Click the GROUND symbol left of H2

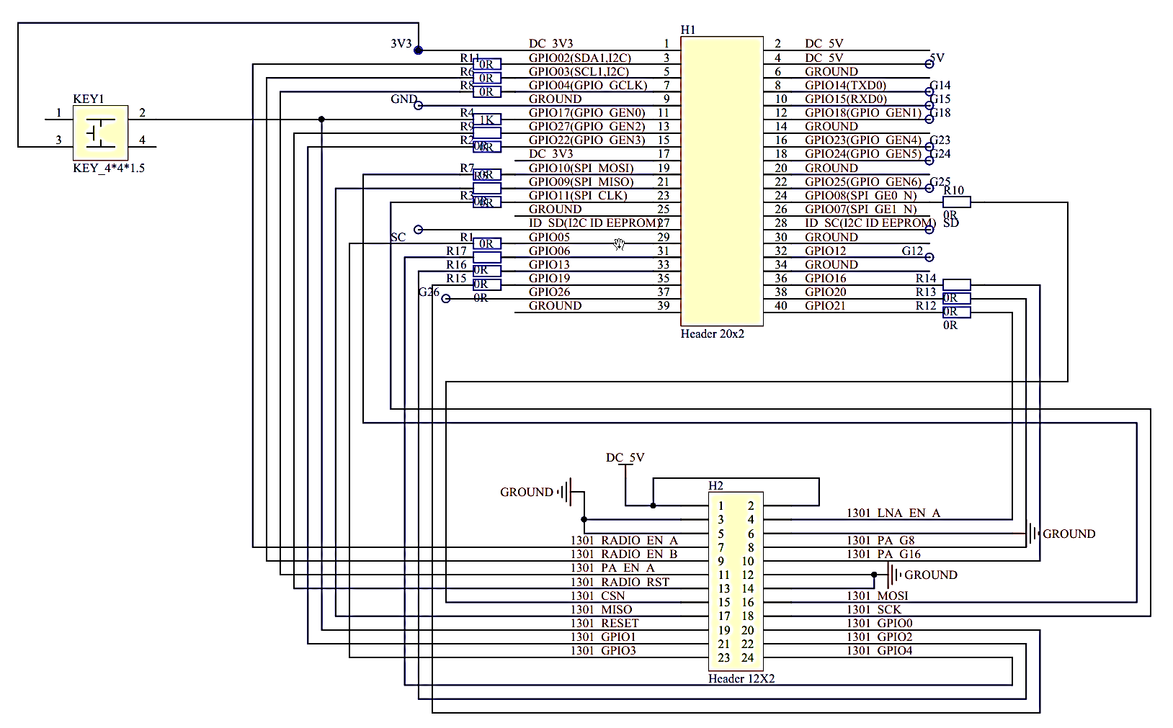pyautogui.click(x=565, y=492)
